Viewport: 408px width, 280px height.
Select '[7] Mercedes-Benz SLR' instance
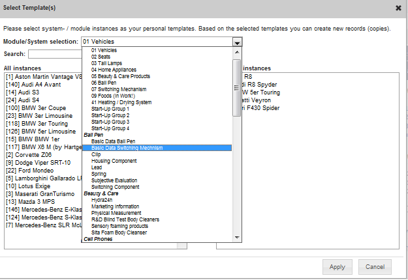tap(44, 225)
